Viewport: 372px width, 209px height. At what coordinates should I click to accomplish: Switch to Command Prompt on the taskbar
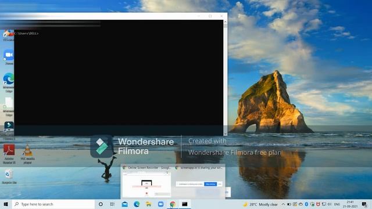coord(185,204)
